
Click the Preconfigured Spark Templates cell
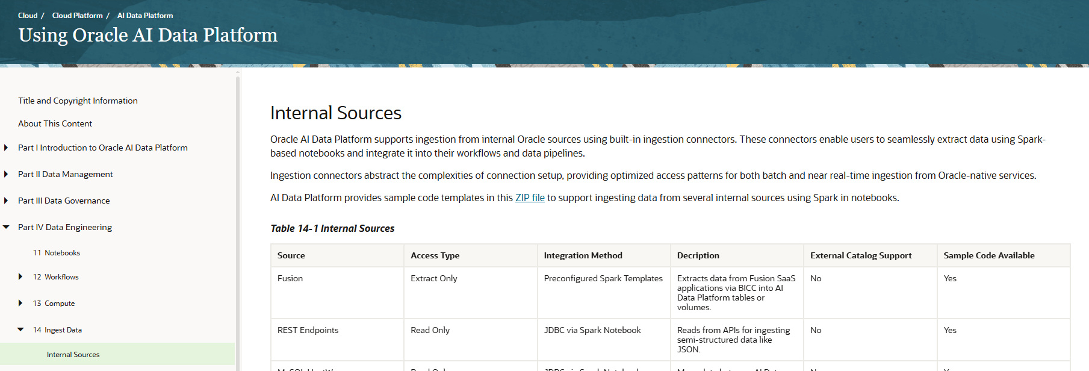click(x=604, y=293)
